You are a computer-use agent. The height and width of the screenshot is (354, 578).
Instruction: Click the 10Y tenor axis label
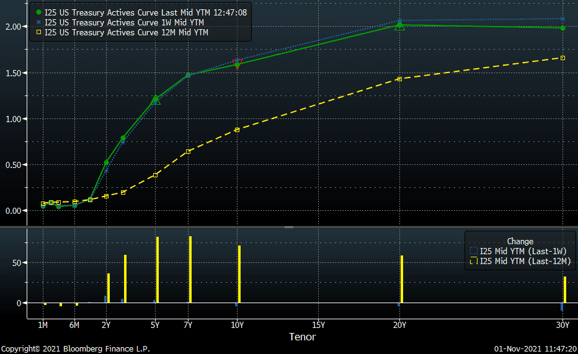pyautogui.click(x=238, y=325)
